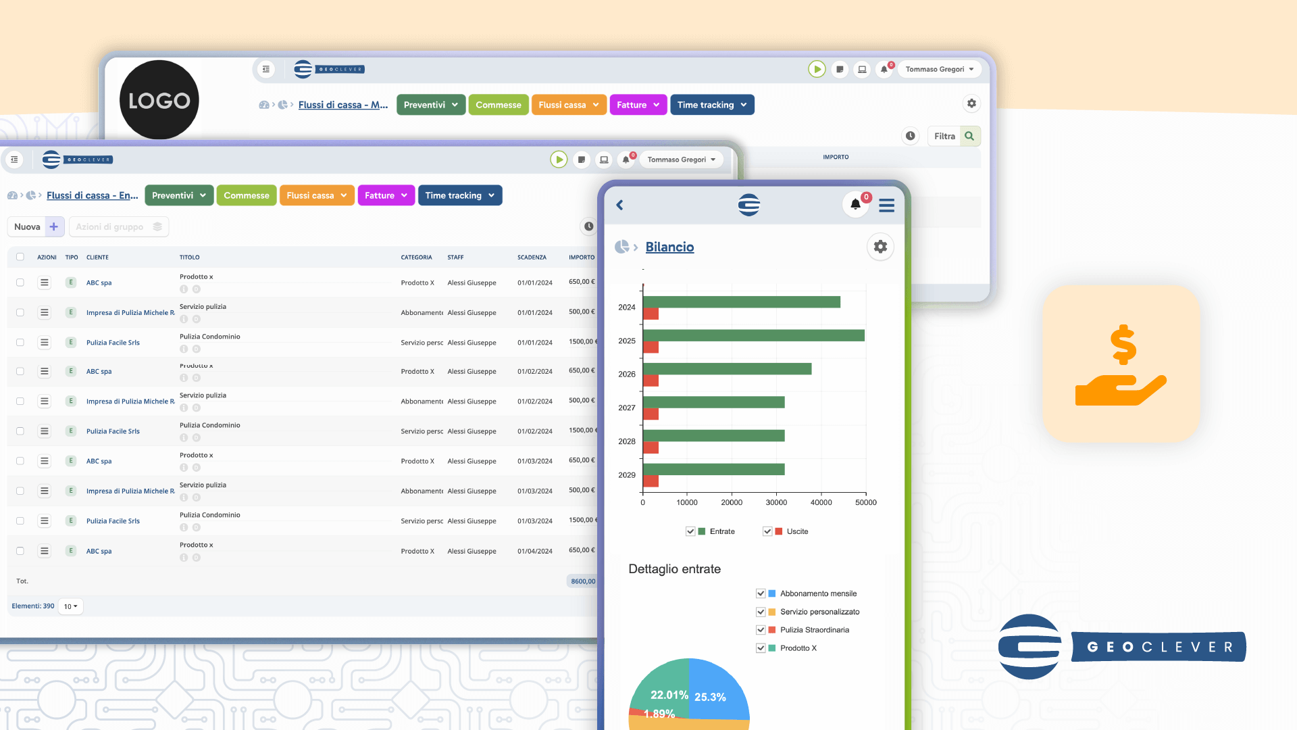
Task: Expand Fatture dropdown in front window
Action: 386,195
